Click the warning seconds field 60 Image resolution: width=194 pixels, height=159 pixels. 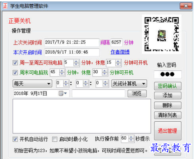125,139
